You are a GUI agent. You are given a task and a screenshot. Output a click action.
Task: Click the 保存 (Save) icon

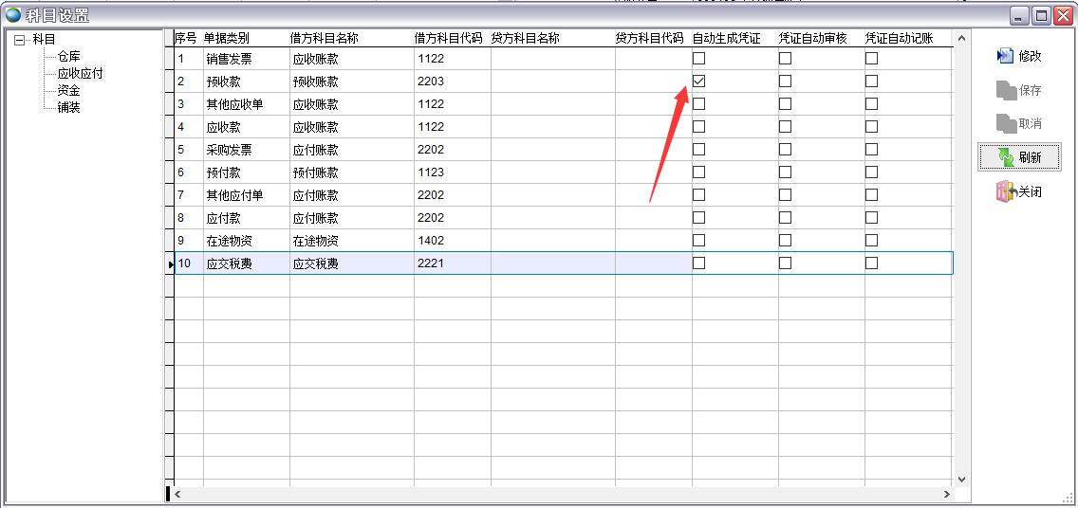coord(1006,91)
